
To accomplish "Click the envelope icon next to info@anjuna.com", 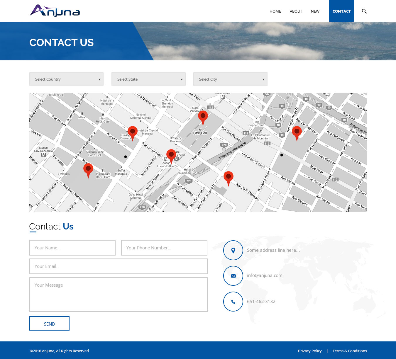I will pos(233,276).
